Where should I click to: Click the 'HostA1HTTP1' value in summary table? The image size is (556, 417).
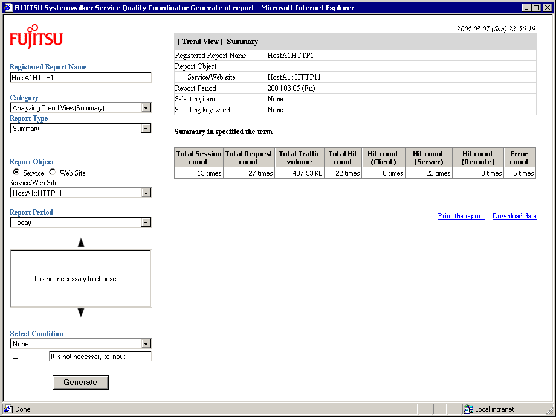point(291,56)
